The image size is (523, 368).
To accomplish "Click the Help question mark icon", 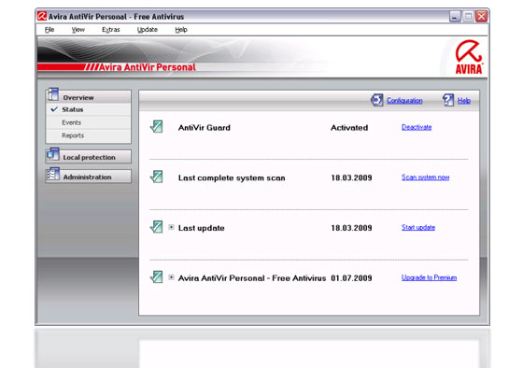I will pos(448,100).
